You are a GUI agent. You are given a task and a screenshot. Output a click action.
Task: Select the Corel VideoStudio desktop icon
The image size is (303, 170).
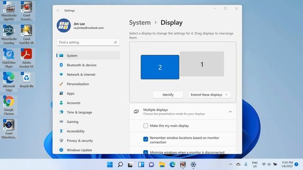(x=9, y=129)
